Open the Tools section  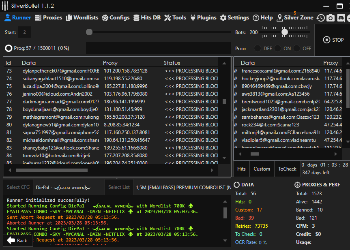click(175, 18)
